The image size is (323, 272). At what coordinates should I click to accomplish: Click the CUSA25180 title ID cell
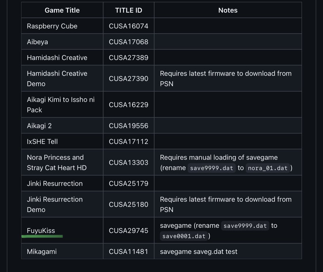128,204
